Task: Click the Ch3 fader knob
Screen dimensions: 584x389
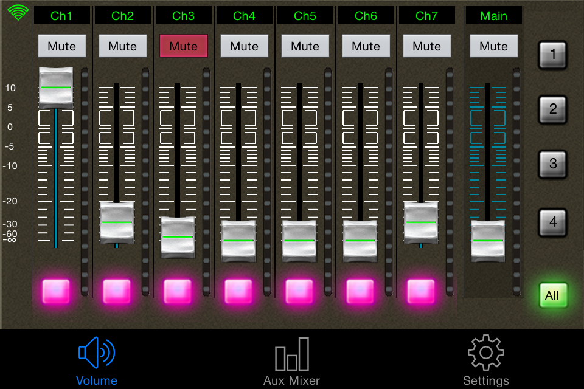Action: (x=178, y=237)
